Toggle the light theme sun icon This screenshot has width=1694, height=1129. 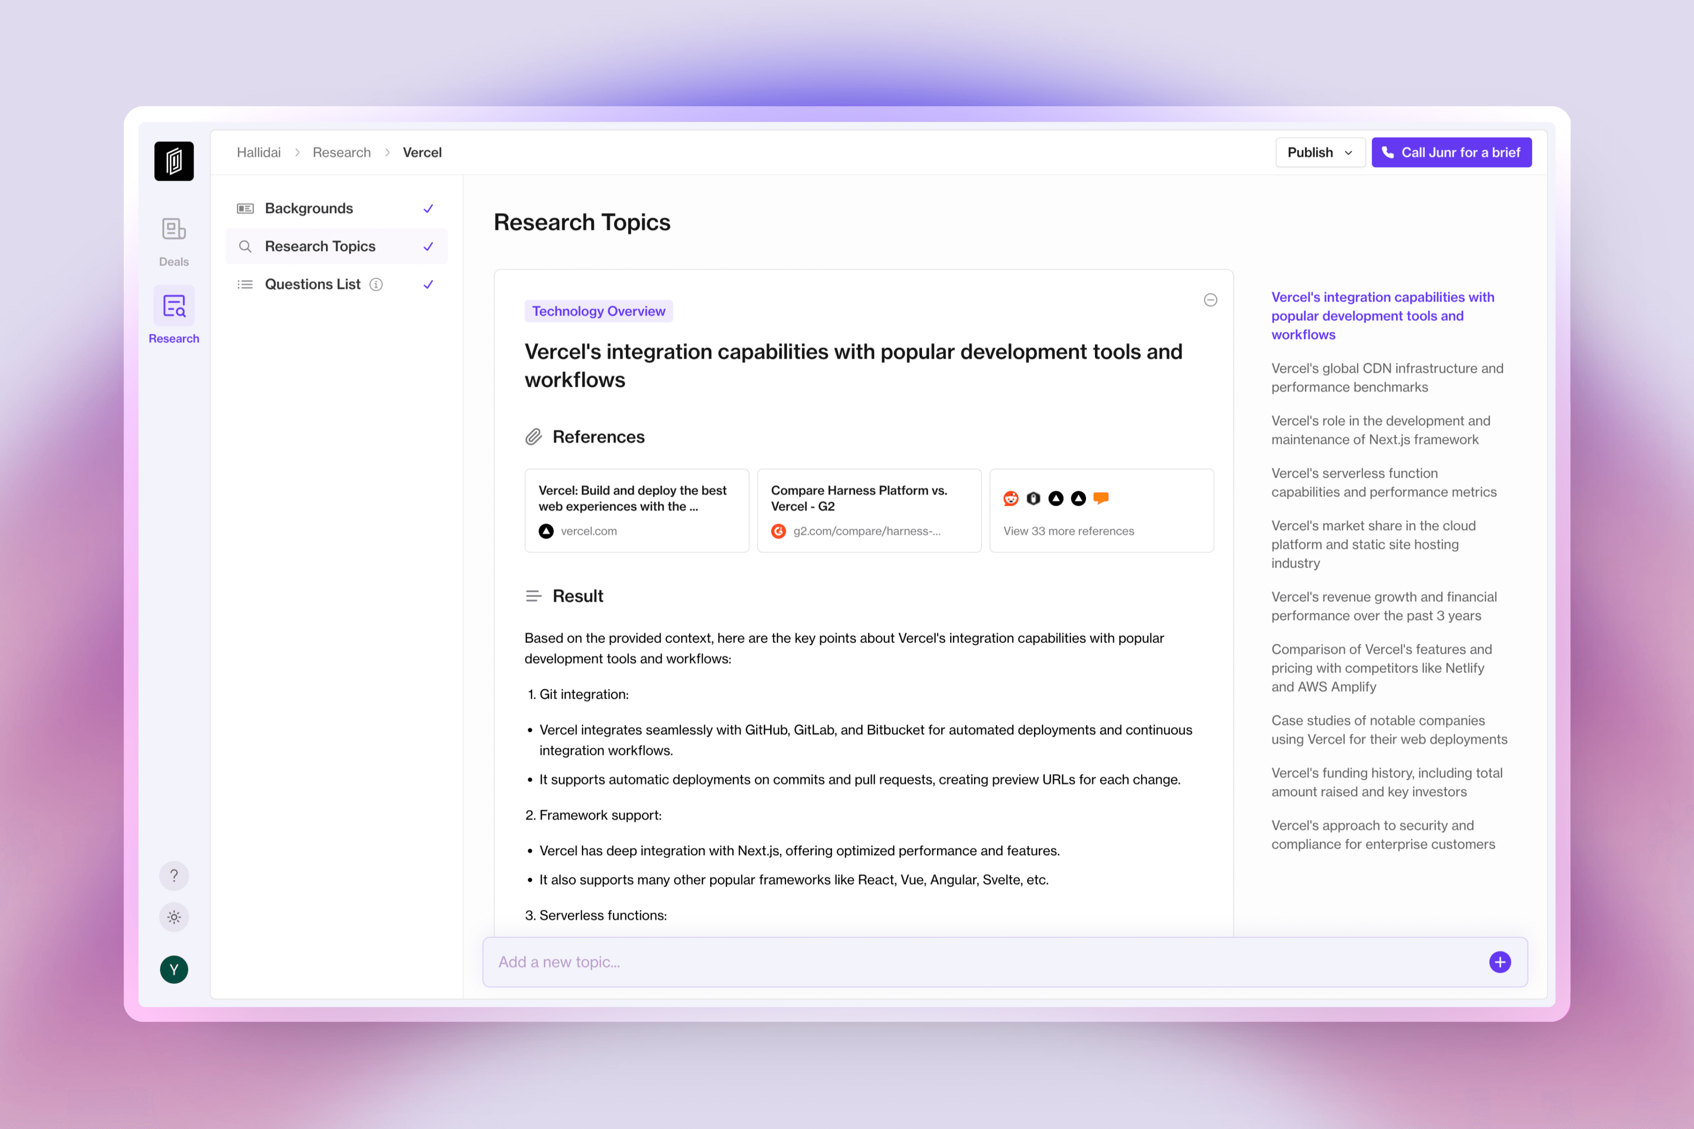173,917
